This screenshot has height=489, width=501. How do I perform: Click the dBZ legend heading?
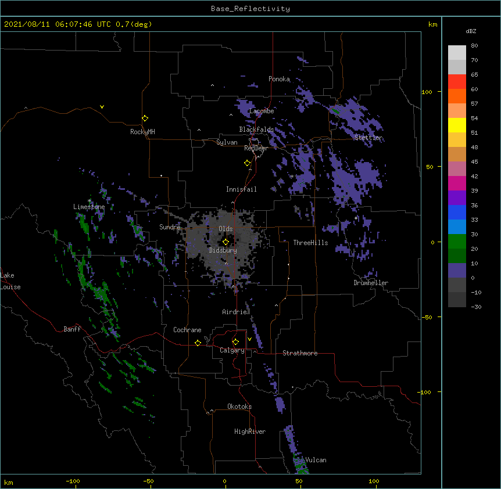click(471, 31)
